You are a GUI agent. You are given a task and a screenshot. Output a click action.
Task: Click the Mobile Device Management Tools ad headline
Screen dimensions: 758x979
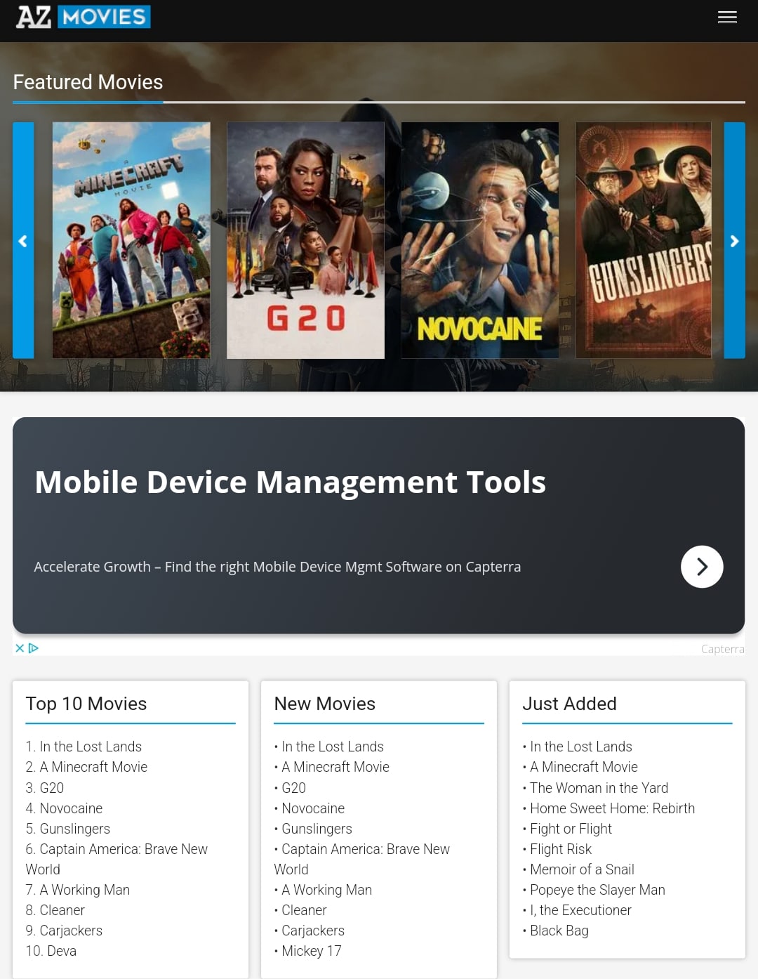coord(291,482)
